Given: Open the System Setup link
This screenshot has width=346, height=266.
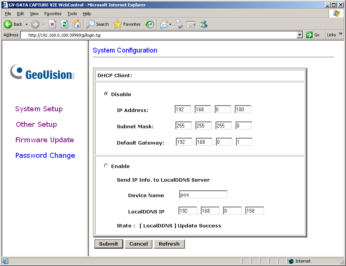Looking at the screenshot, I should point(39,109).
